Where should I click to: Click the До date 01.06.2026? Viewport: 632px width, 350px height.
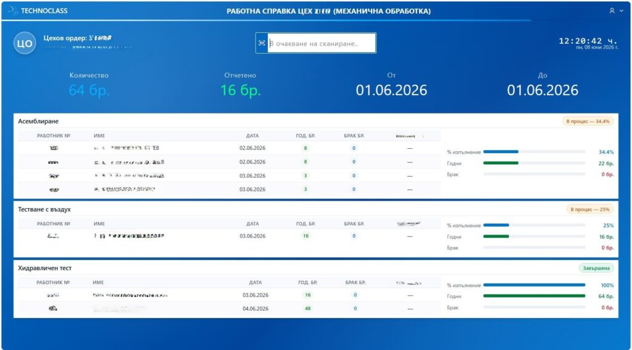(543, 90)
